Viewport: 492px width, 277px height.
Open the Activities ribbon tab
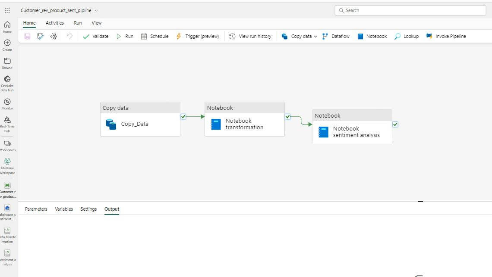click(x=55, y=23)
